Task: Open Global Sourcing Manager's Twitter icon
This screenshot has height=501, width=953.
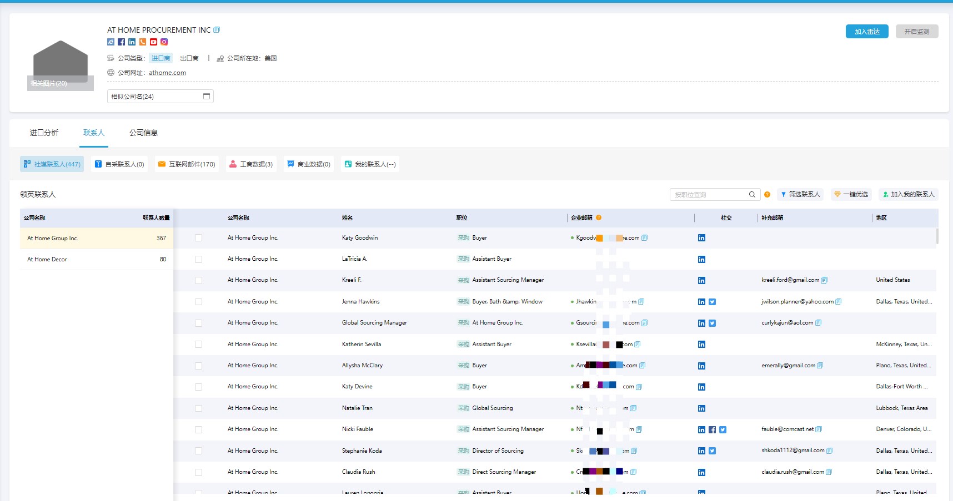Action: 712,323
